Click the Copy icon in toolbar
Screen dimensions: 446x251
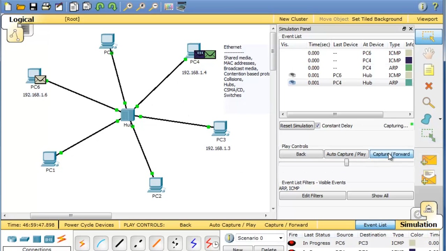click(x=74, y=7)
